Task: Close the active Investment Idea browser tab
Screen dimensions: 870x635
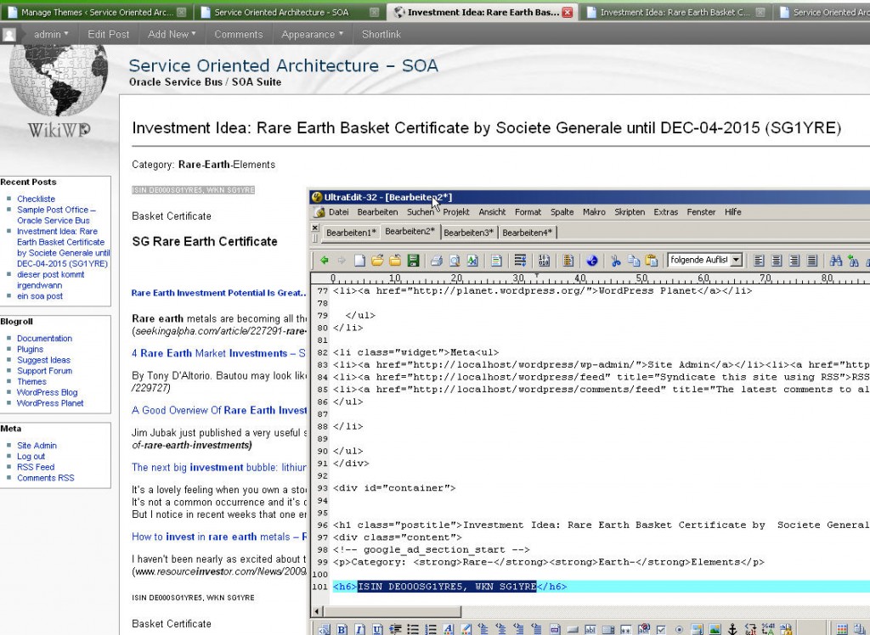Action: 567,12
